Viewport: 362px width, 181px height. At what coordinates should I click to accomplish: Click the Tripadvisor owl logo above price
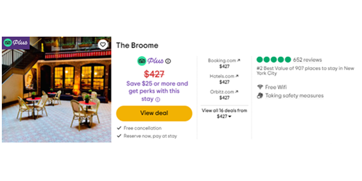(142, 61)
